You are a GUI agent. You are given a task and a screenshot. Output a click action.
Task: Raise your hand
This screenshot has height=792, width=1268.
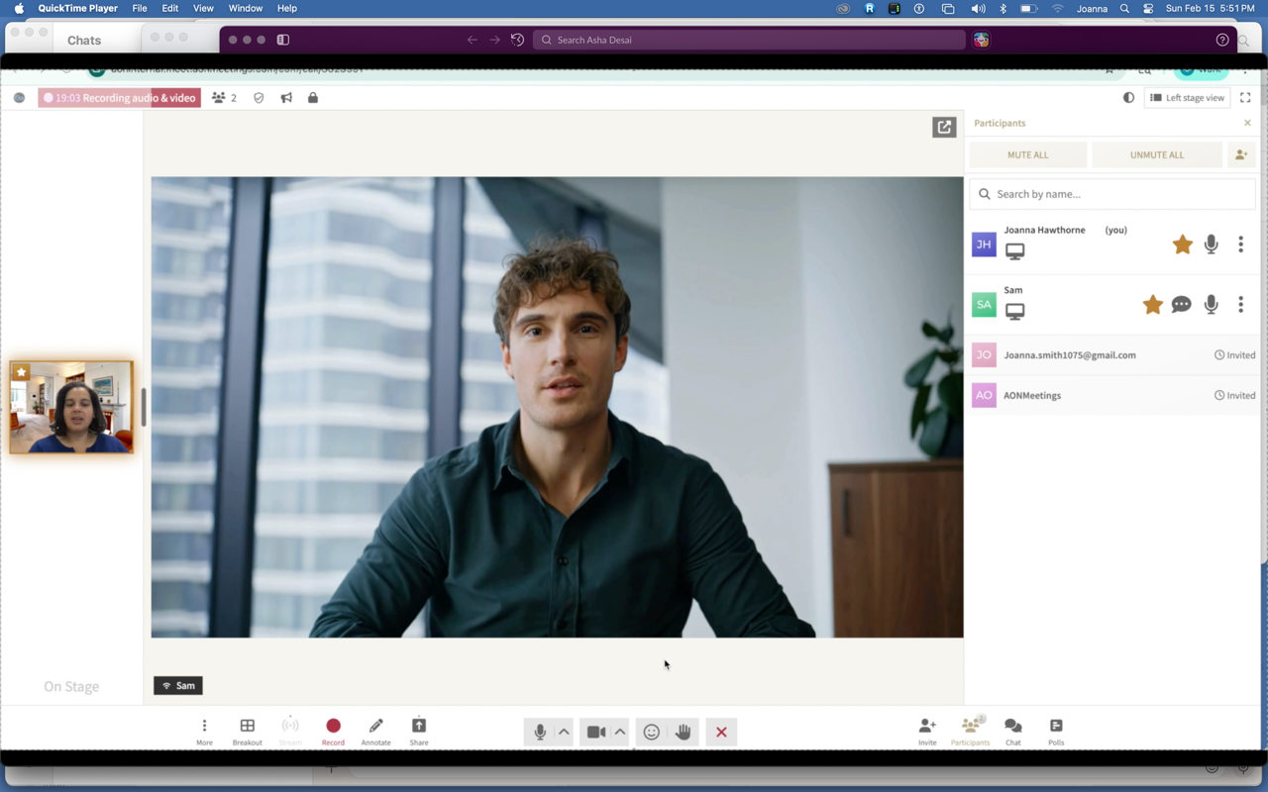(683, 732)
